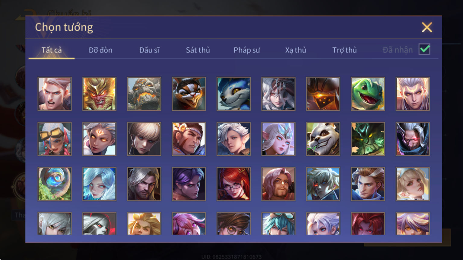
Task: Select the orange tabby cat hero portrait
Action: [189, 94]
